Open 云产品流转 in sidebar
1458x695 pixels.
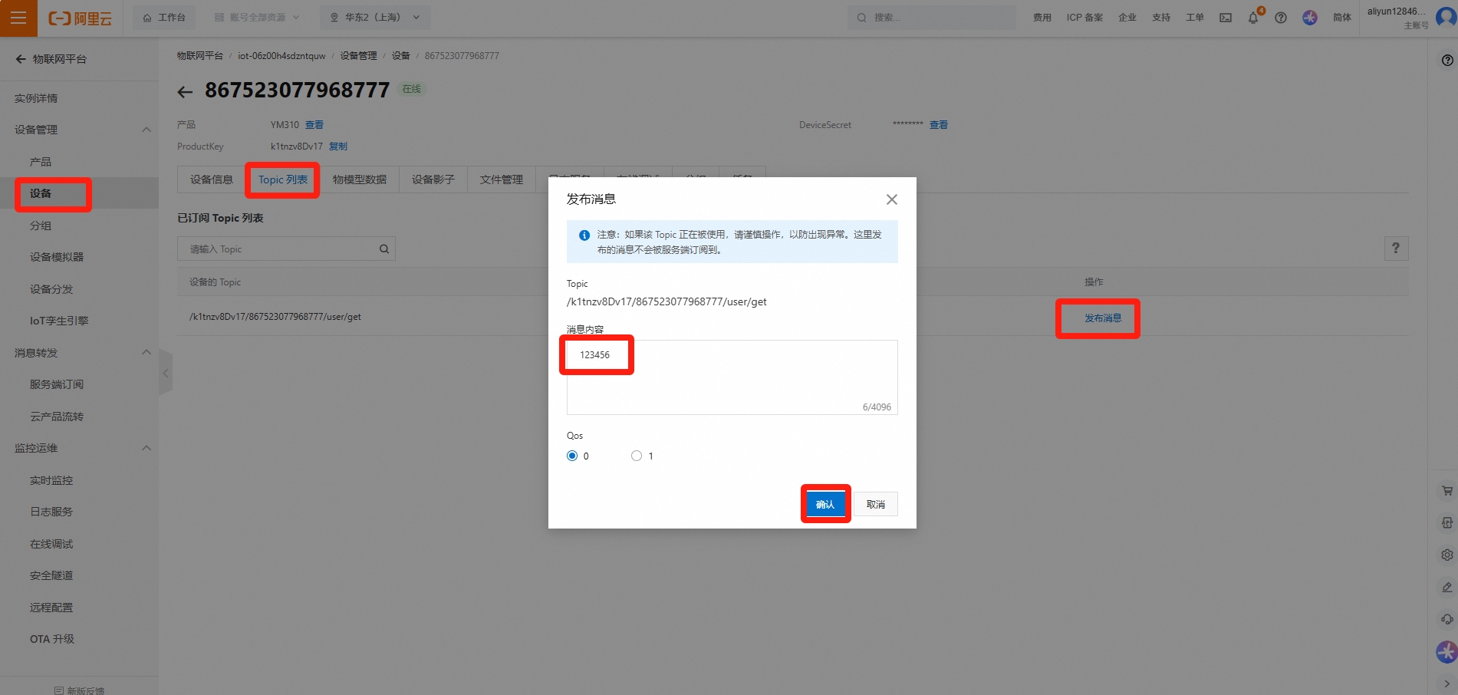pyautogui.click(x=57, y=417)
